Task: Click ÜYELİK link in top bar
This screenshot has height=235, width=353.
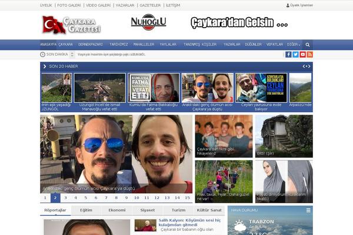Action: click(46, 5)
